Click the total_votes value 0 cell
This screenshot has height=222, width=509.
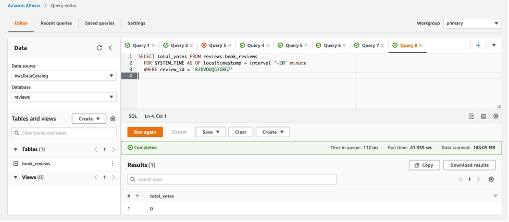click(151, 208)
